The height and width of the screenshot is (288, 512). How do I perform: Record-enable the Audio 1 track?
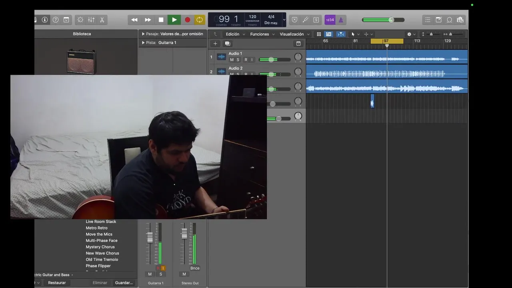click(x=246, y=60)
